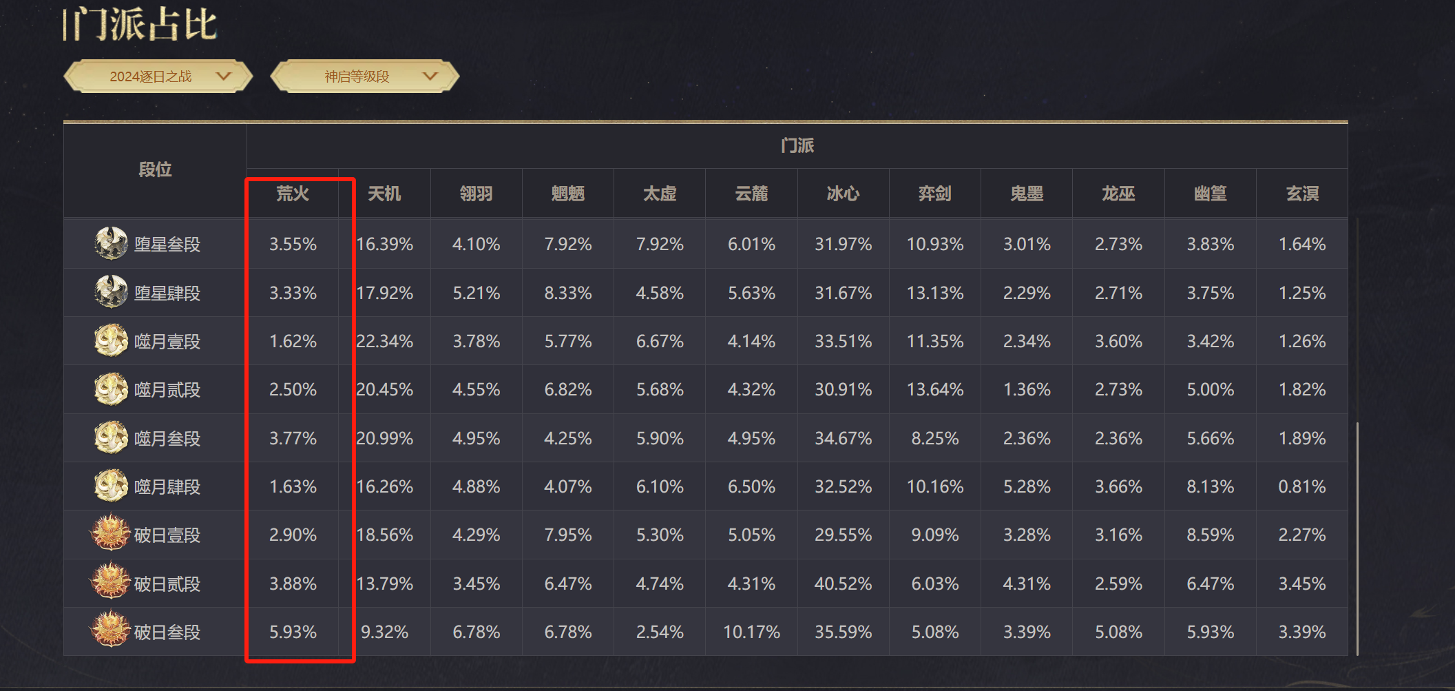Select the 荒火 column header
Image resolution: width=1455 pixels, height=691 pixels.
293,194
